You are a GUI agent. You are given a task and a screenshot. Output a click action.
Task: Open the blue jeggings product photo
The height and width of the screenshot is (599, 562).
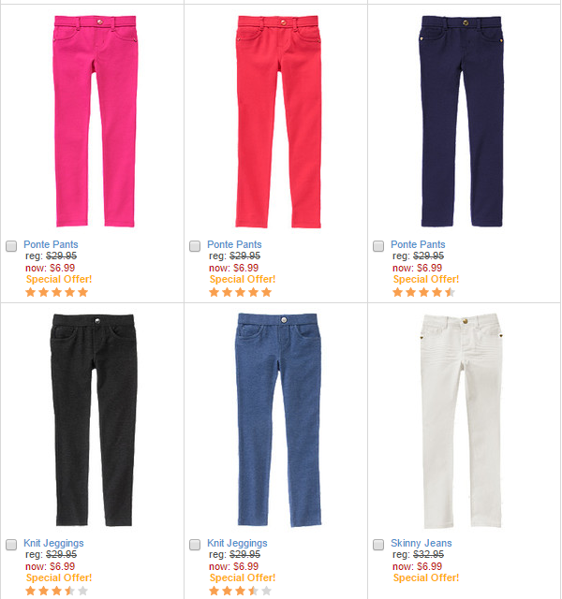point(278,419)
